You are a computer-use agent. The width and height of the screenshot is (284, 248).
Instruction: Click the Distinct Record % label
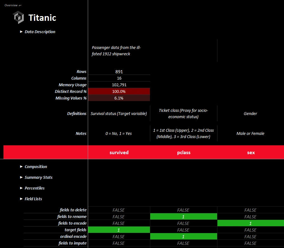71,91
